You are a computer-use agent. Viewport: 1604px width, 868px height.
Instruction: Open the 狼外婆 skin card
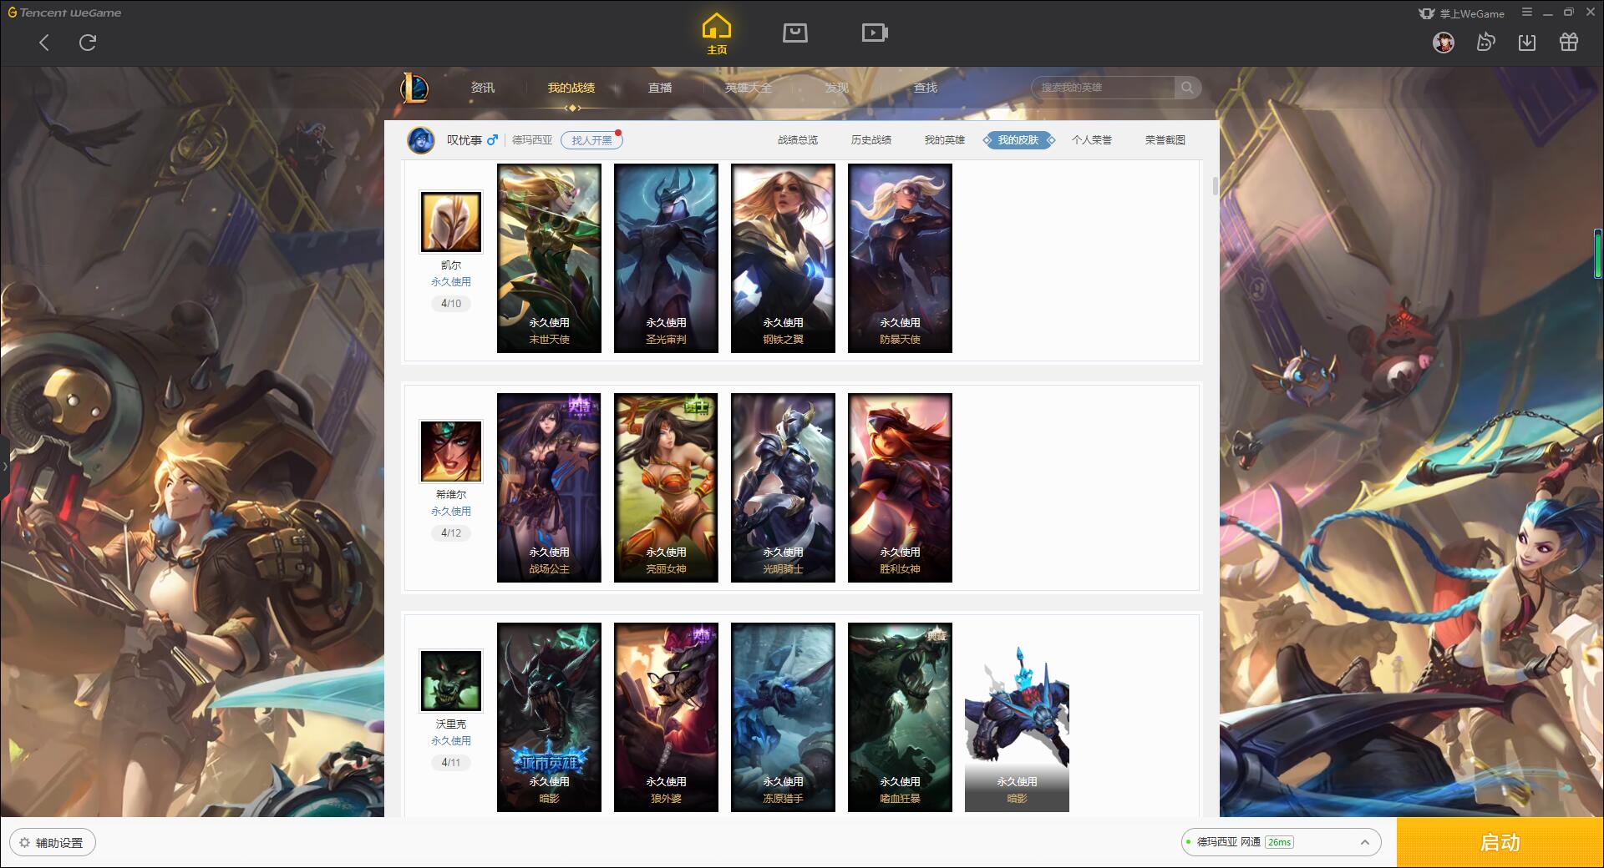pyautogui.click(x=666, y=717)
